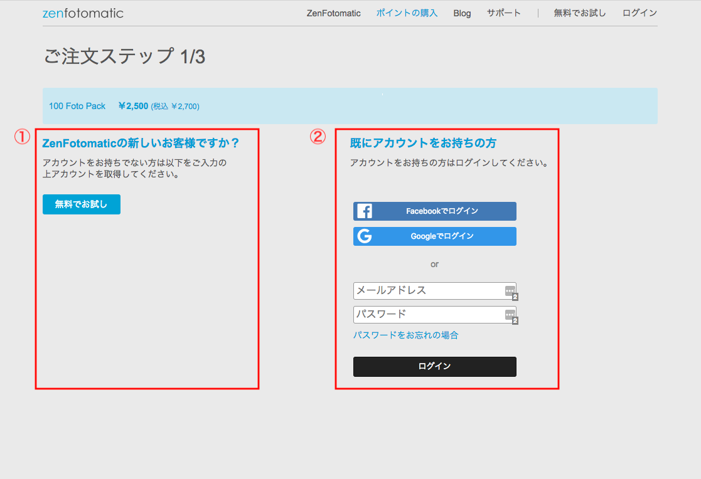
Task: Click the Google G logo icon
Action: pos(365,236)
